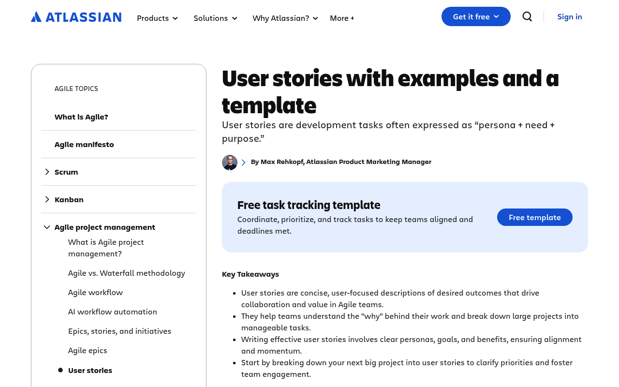Open the Scrum topic link
The image size is (619, 387).
(x=66, y=172)
